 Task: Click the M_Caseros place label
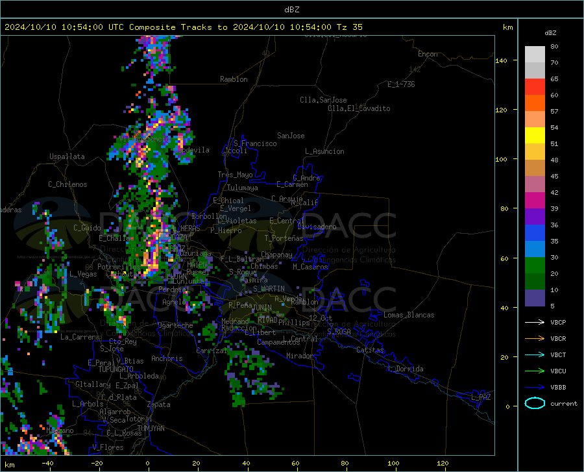[x=310, y=267]
